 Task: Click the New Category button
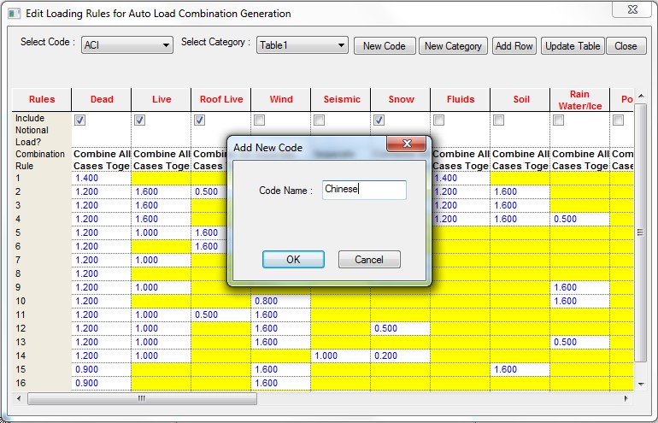coord(453,46)
